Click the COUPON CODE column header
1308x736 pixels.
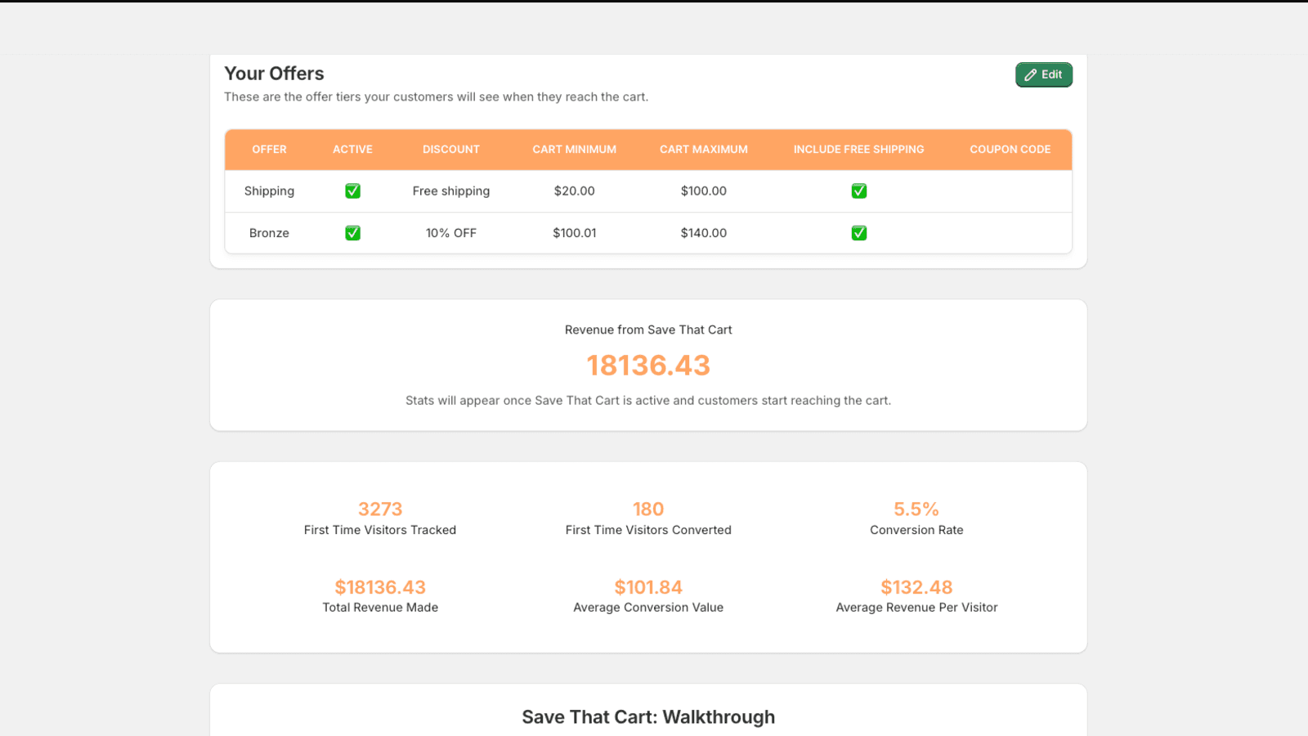click(1010, 150)
